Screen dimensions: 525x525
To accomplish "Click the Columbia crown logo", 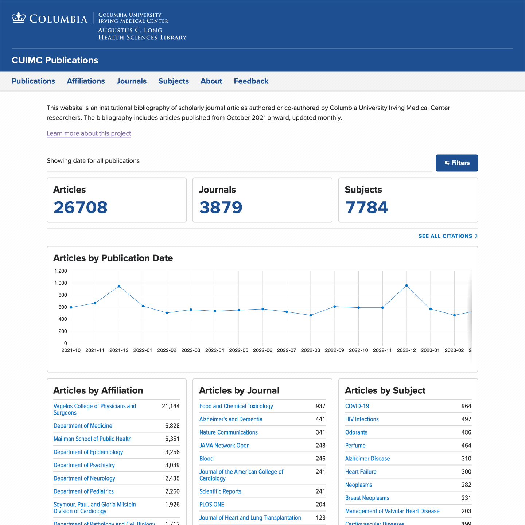I will 18,17.
